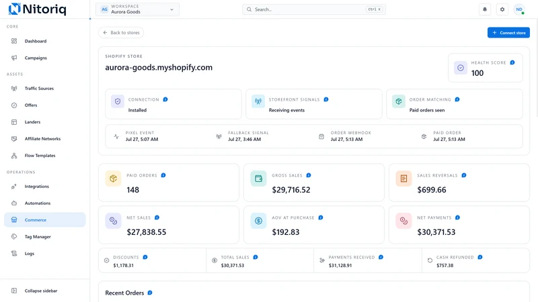Click the Recent Orders heading
Image resolution: width=538 pixels, height=302 pixels.
(x=124, y=293)
